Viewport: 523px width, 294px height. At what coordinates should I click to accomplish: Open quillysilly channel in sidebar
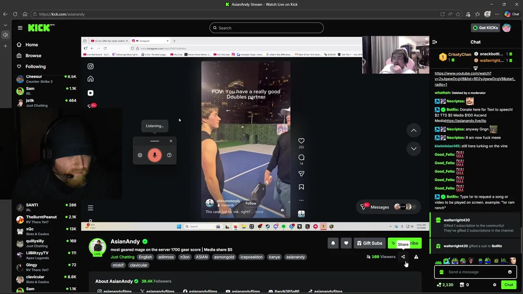[x=46, y=243]
